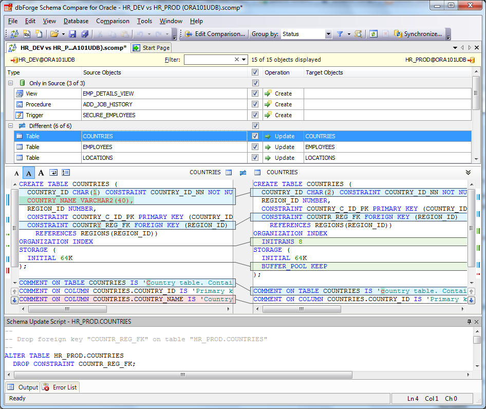
Task: Open the Filter field dropdown arrow
Action: coord(244,60)
